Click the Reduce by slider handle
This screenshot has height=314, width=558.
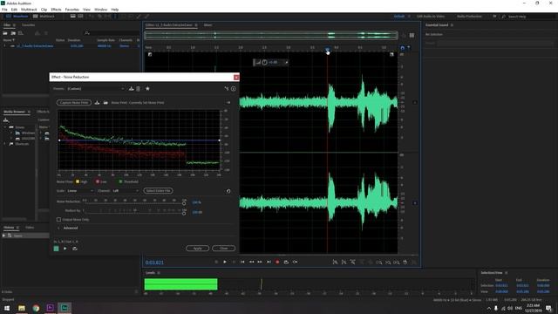(184, 213)
